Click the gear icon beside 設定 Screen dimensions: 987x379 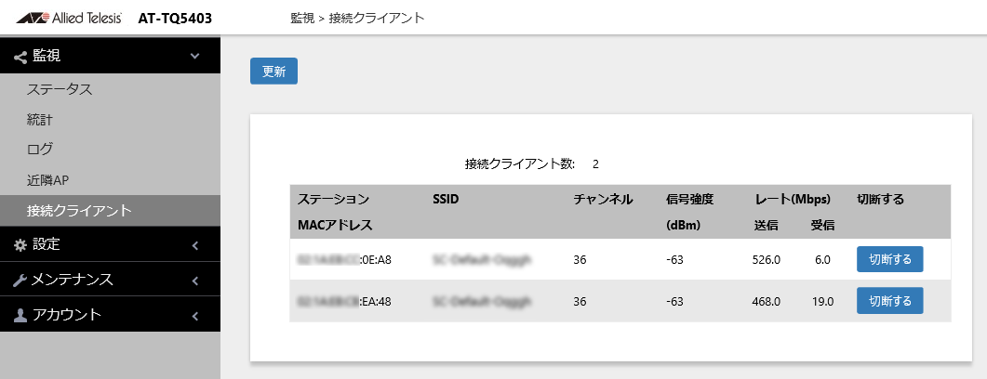click(20, 245)
